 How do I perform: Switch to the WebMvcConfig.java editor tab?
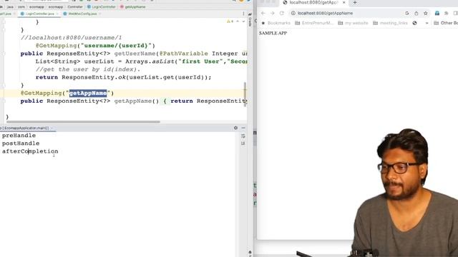tap(82, 14)
